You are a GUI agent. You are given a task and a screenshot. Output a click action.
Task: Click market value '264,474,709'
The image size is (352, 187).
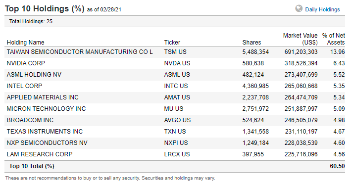point(301,97)
